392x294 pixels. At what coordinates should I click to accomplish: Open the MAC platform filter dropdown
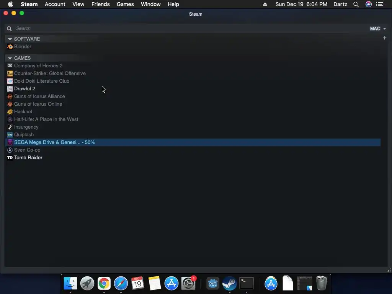[x=378, y=28]
